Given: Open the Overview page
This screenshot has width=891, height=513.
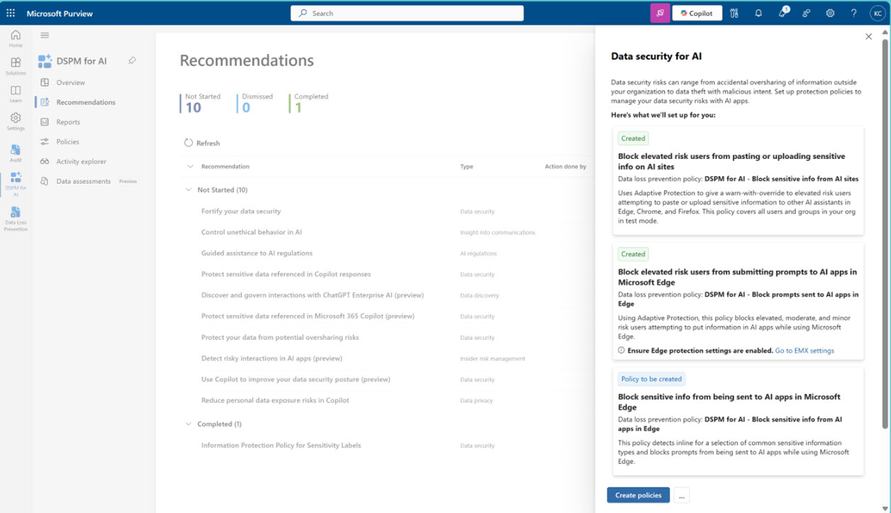Looking at the screenshot, I should click(70, 82).
